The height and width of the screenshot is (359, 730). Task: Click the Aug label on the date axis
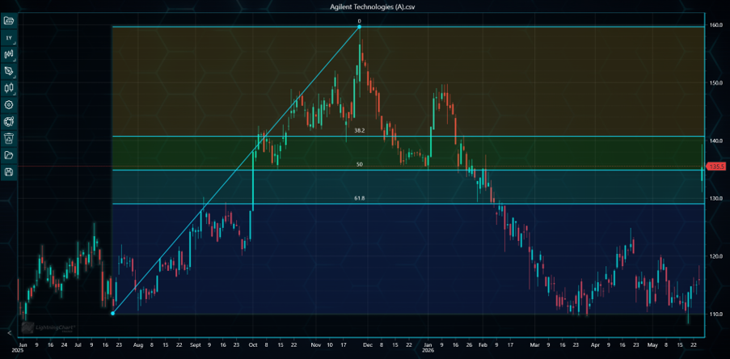pos(137,345)
